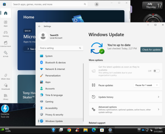Open Task View from the taskbar
165x134 pixels.
(x=61, y=130)
